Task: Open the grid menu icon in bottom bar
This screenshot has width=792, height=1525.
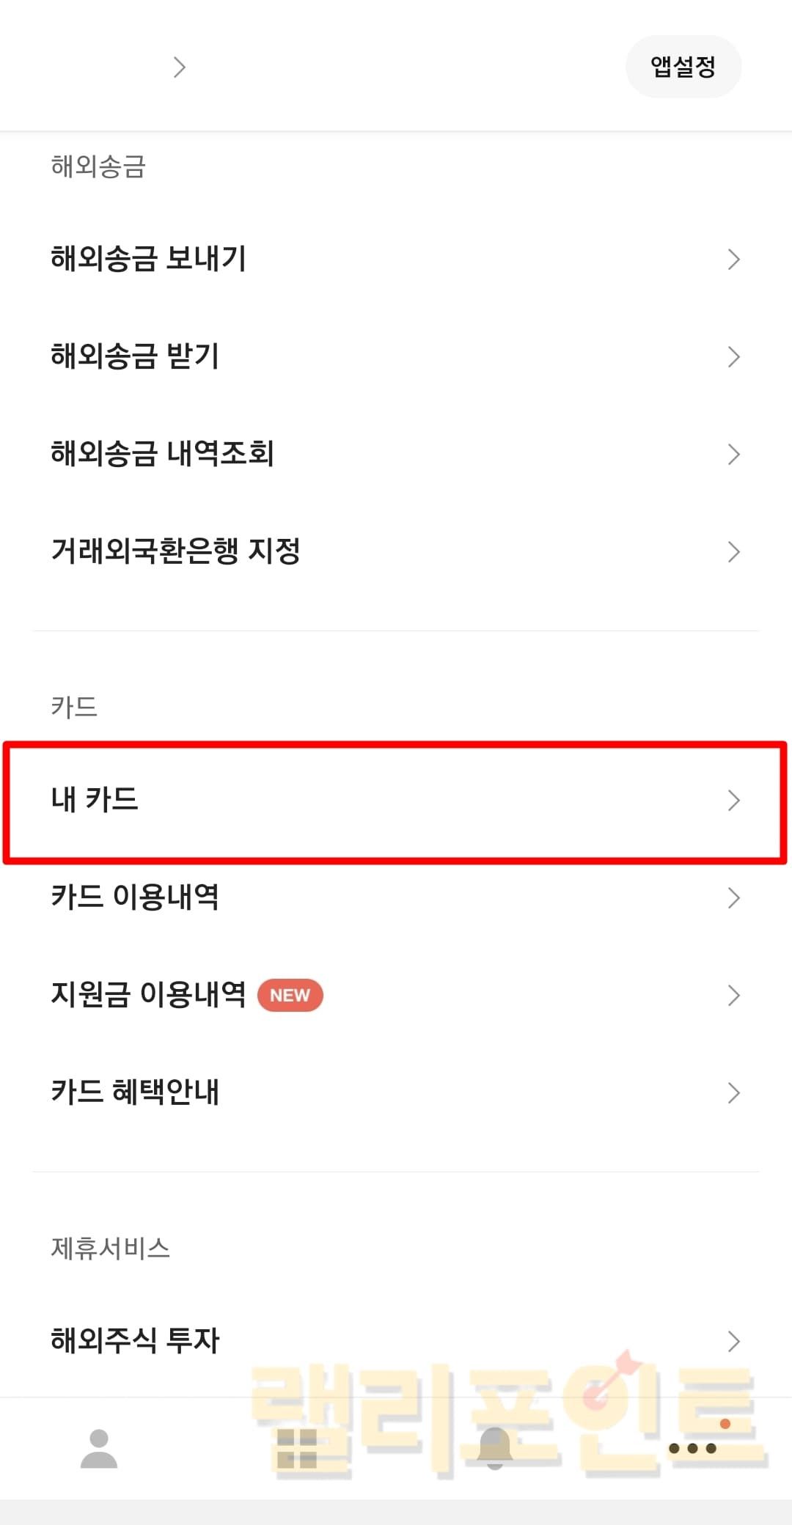Action: coord(297,1449)
